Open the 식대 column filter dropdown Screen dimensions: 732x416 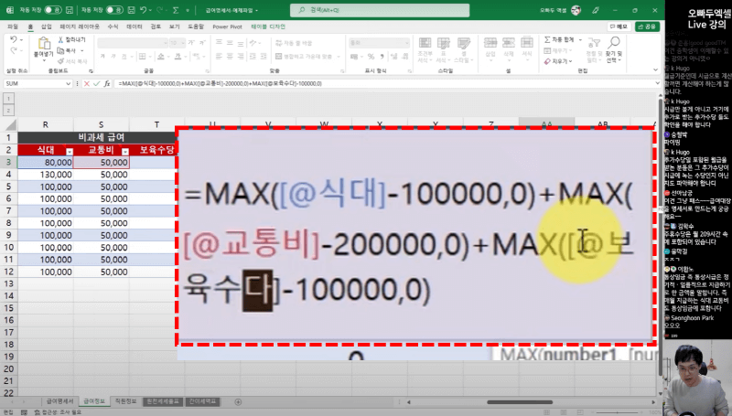[68, 149]
